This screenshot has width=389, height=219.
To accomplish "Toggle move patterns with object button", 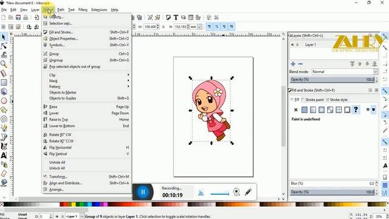I will click(x=232, y=27).
